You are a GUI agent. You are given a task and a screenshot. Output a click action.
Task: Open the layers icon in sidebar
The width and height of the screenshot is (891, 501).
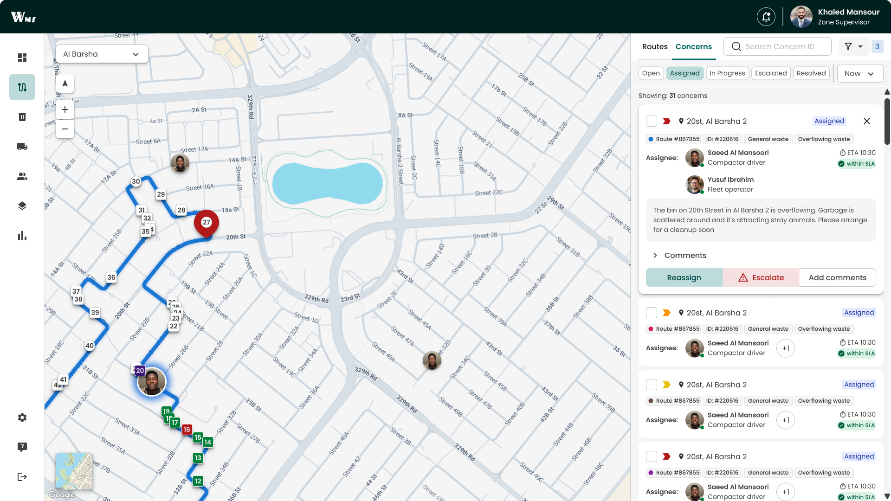22,206
